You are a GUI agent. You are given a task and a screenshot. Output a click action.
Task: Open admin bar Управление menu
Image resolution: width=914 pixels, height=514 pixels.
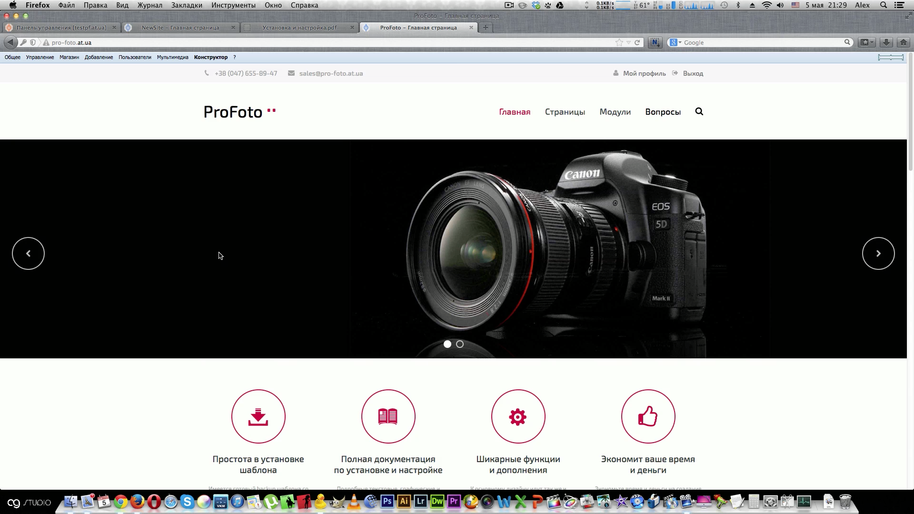coord(40,57)
